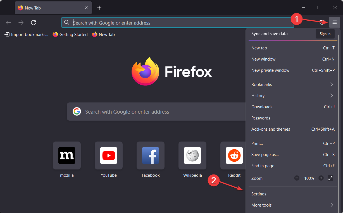Click the Firefox hamburger menu icon
Image resolution: width=343 pixels, height=213 pixels.
(x=334, y=22)
